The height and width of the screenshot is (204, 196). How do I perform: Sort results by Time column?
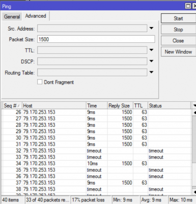click(x=97, y=106)
